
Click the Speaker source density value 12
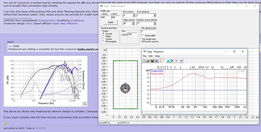click(x=145, y=24)
